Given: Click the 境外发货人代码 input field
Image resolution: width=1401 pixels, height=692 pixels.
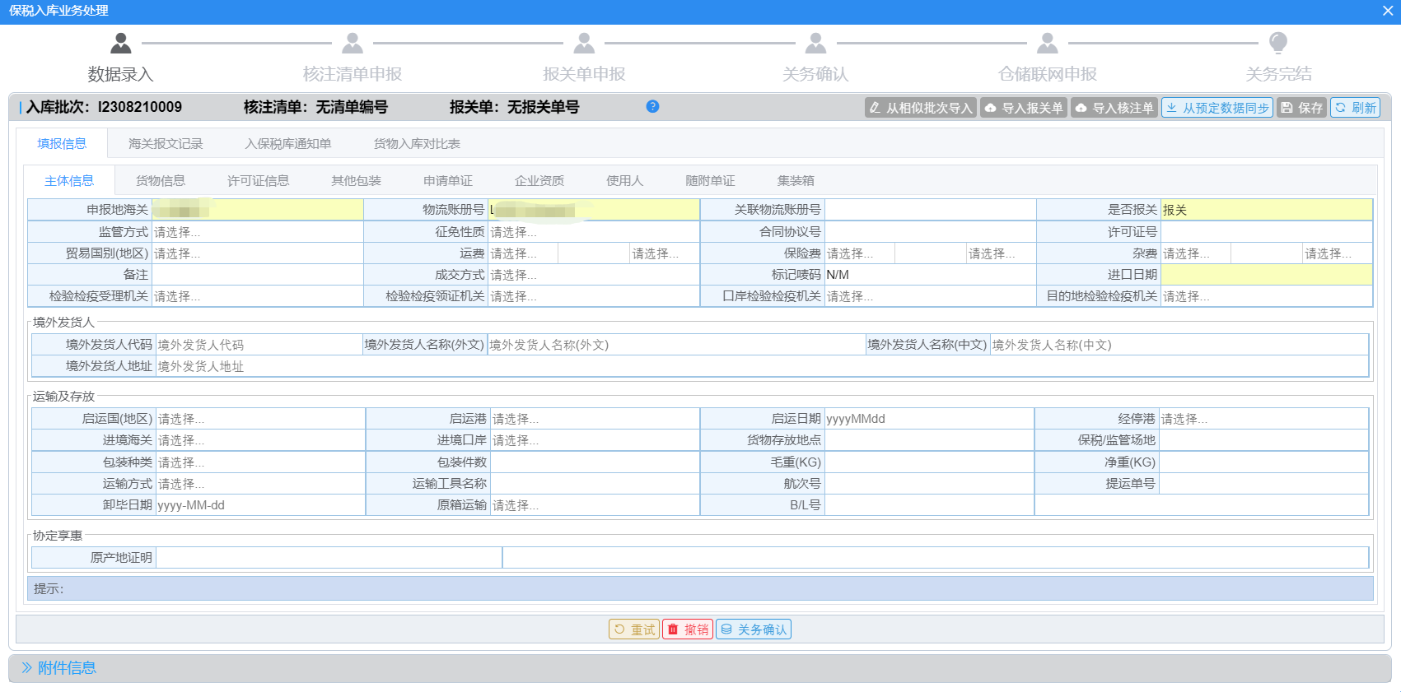Looking at the screenshot, I should click(259, 345).
